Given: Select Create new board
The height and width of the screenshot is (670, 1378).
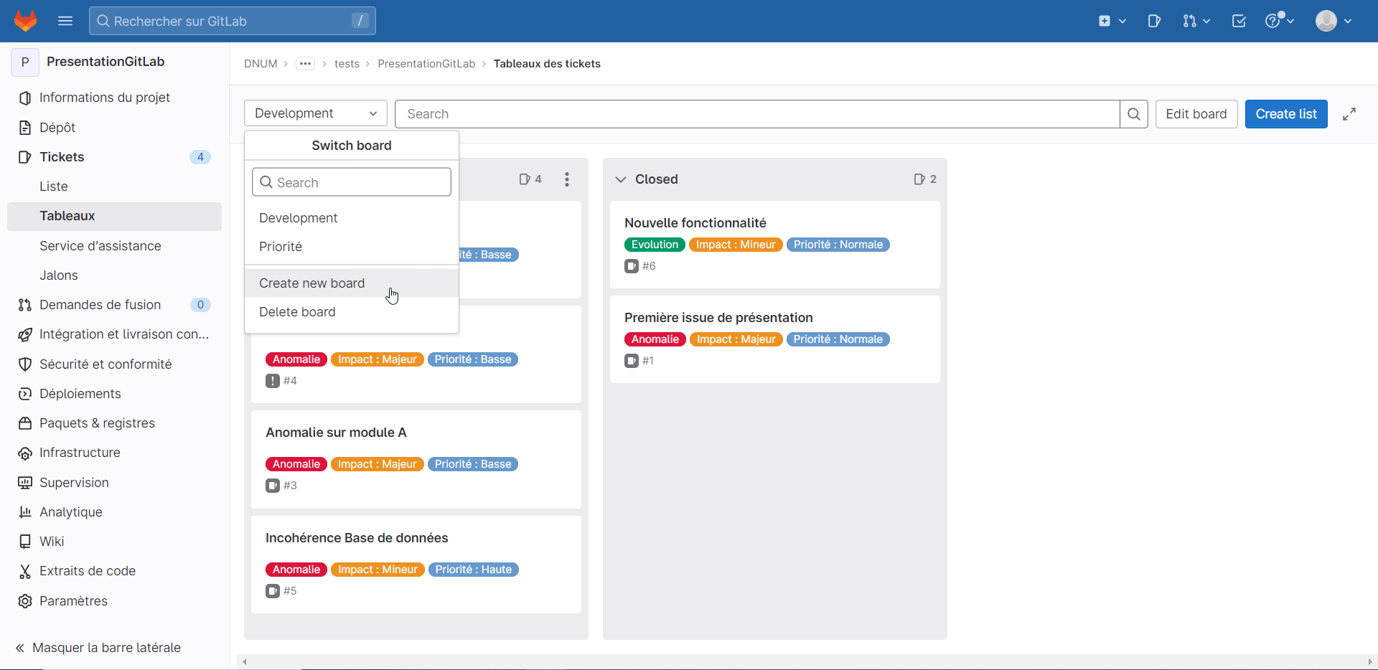Looking at the screenshot, I should tap(312, 283).
